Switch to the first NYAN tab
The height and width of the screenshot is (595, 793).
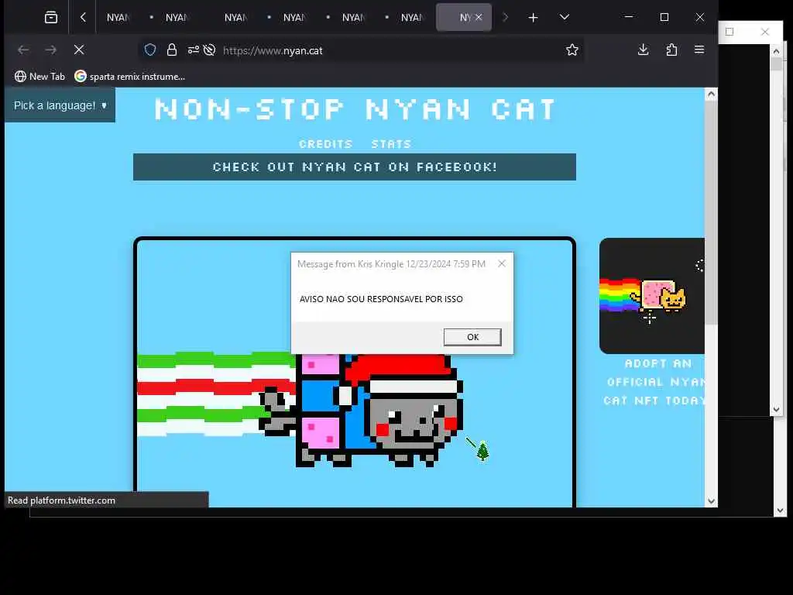[118, 18]
